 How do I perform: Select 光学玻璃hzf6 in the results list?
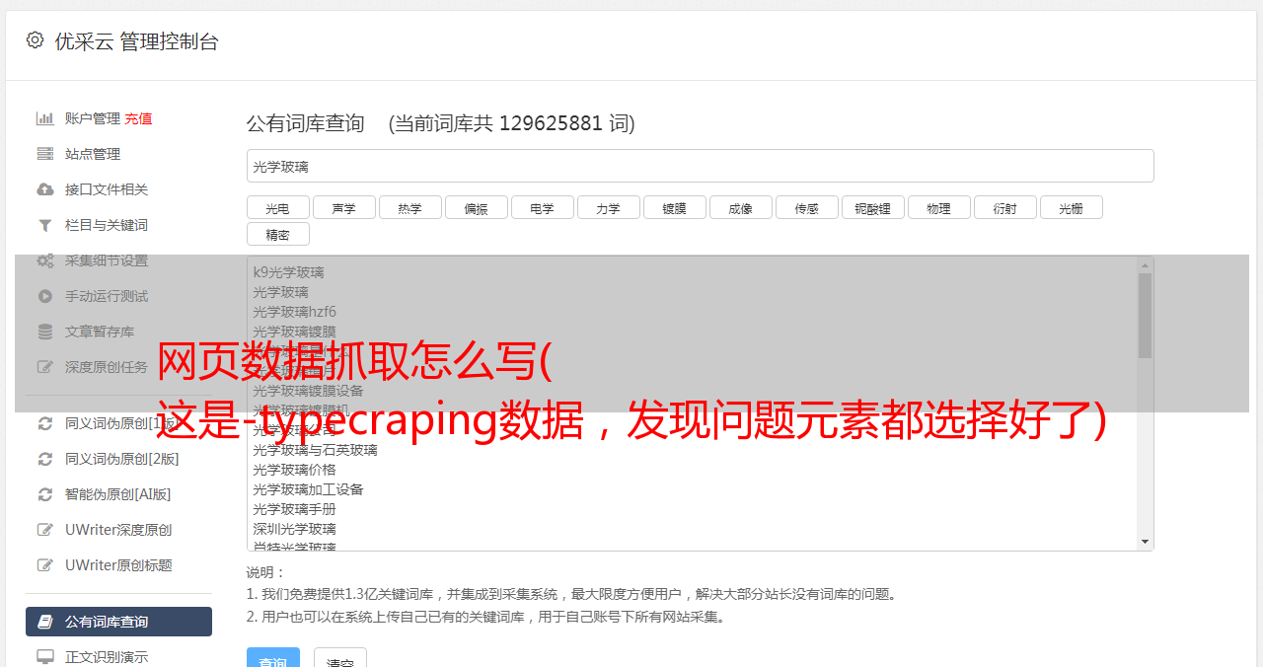coord(294,312)
